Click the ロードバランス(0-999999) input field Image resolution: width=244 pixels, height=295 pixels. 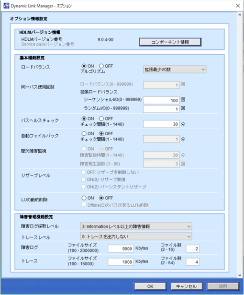coord(161,85)
